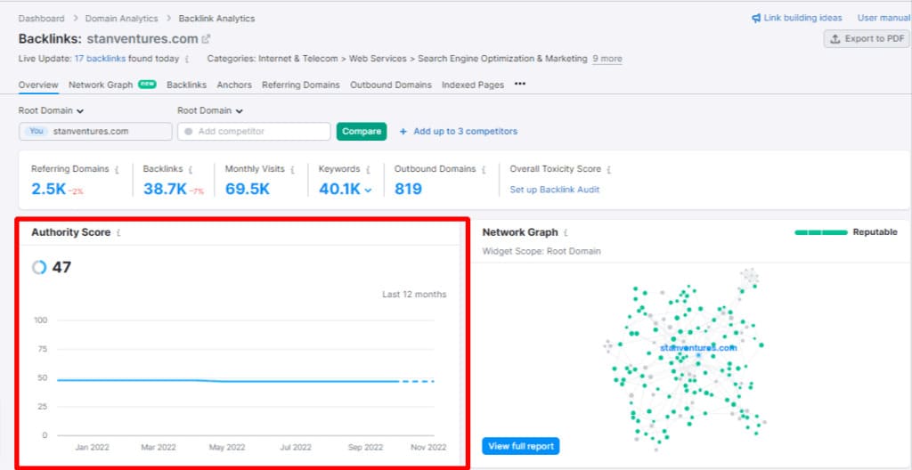Open the Referring Domains tab

tap(301, 85)
